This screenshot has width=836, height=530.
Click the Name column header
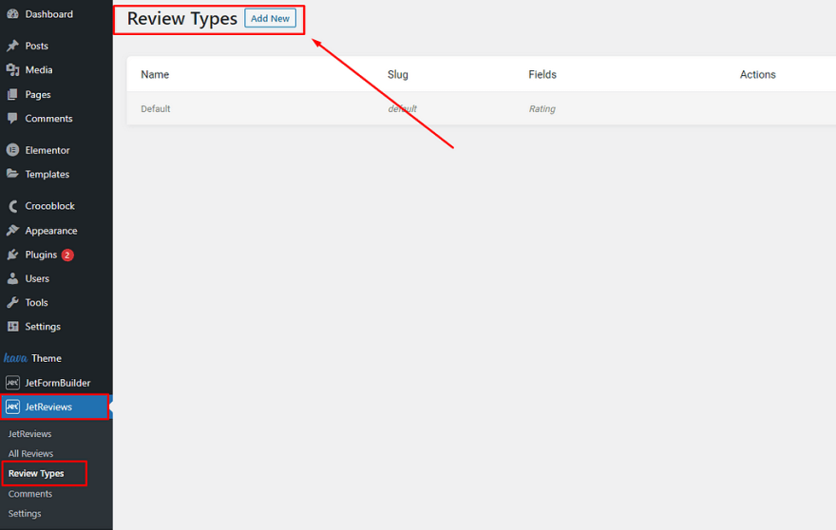click(x=155, y=75)
